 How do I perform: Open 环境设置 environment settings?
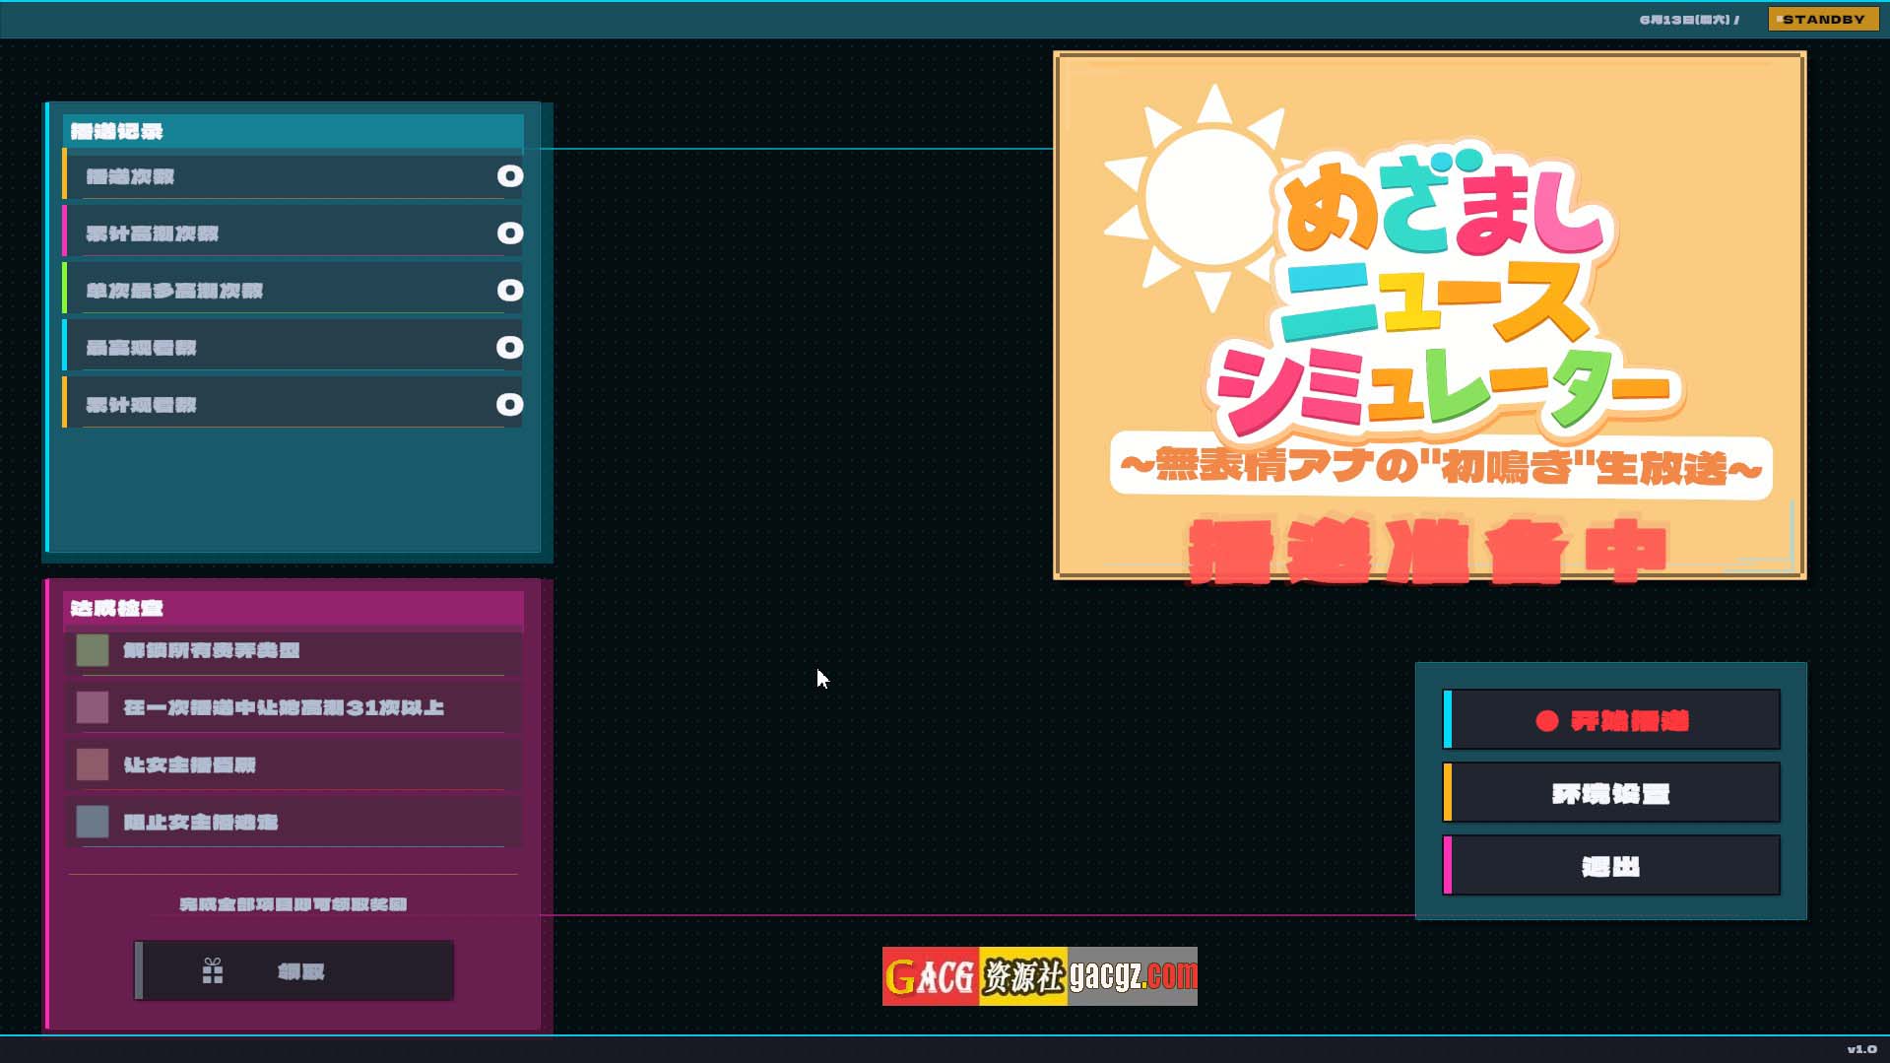(x=1611, y=793)
